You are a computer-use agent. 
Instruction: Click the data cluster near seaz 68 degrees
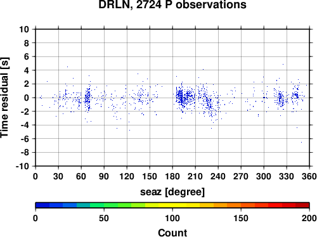click(87, 98)
